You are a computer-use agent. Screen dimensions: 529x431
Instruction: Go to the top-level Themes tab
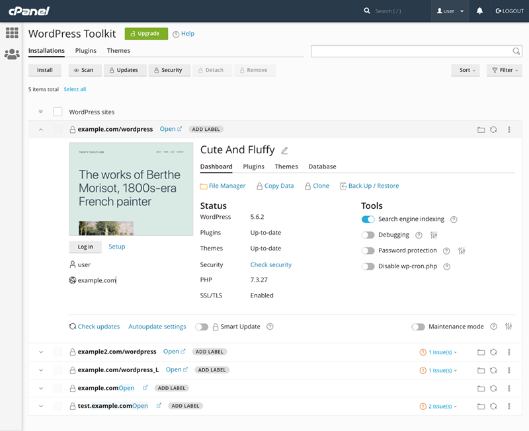[x=118, y=51]
